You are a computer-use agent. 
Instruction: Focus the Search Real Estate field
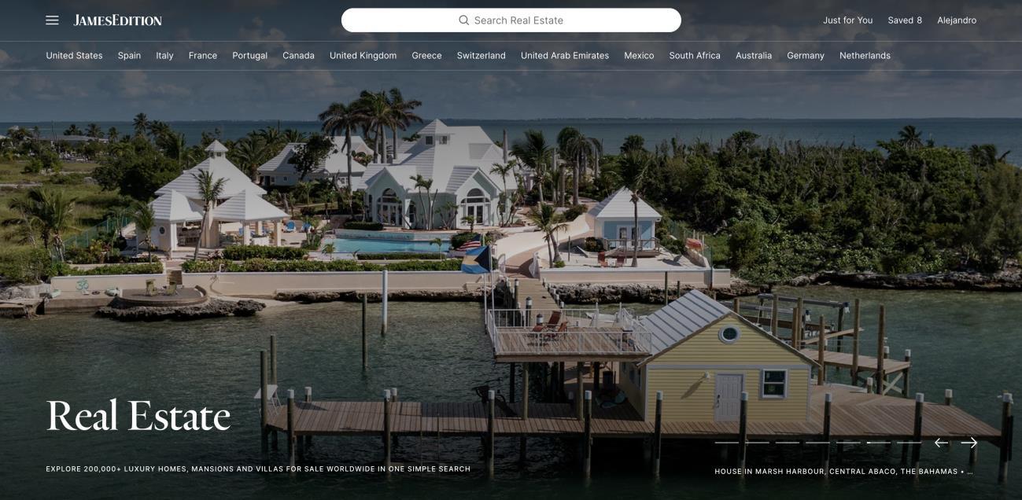click(x=511, y=20)
